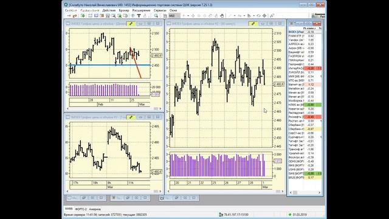The height and width of the screenshot is (219, 389).
Task: Select the red ИнтерРАО row
Action: coord(305,68)
